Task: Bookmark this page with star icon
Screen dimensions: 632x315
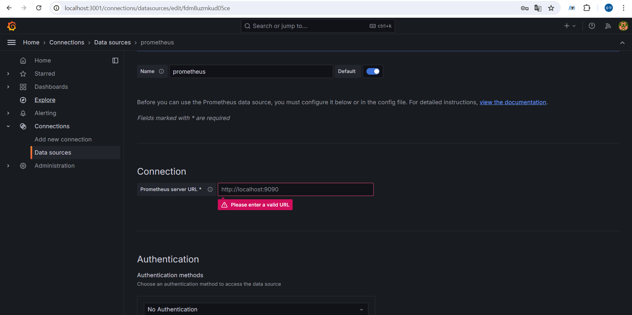Action: pos(551,8)
